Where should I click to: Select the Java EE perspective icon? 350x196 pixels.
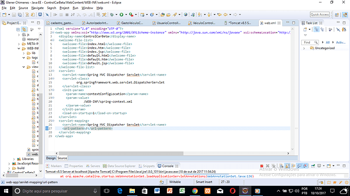click(x=345, y=15)
